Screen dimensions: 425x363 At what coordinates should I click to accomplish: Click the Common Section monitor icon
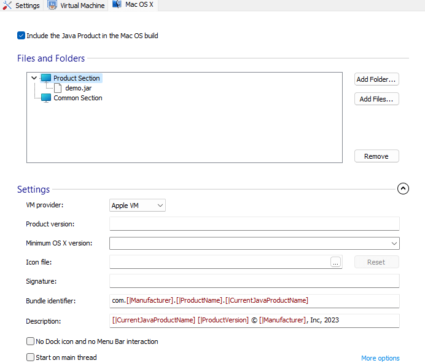[46, 98]
